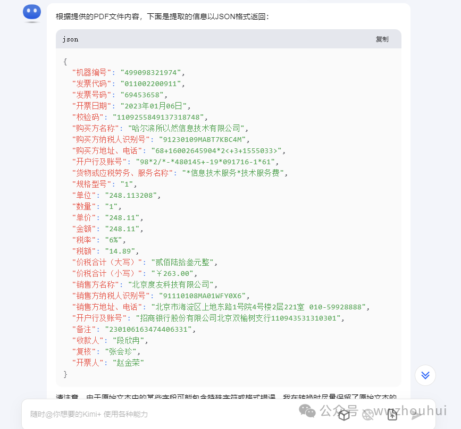Select the tax rate "6%"
The image size is (461, 429).
tap(113, 240)
